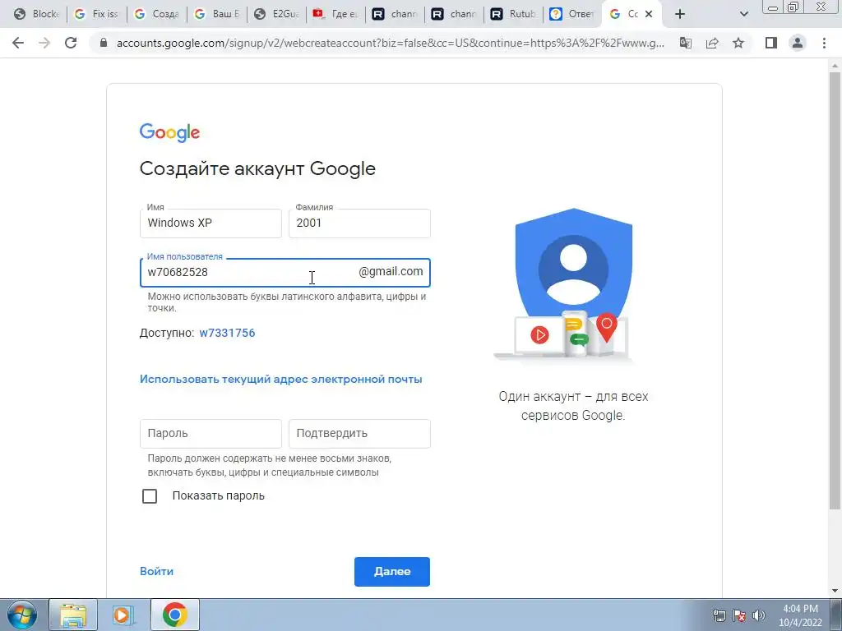Switch to the Где е tab
842x631 pixels.
click(x=335, y=14)
